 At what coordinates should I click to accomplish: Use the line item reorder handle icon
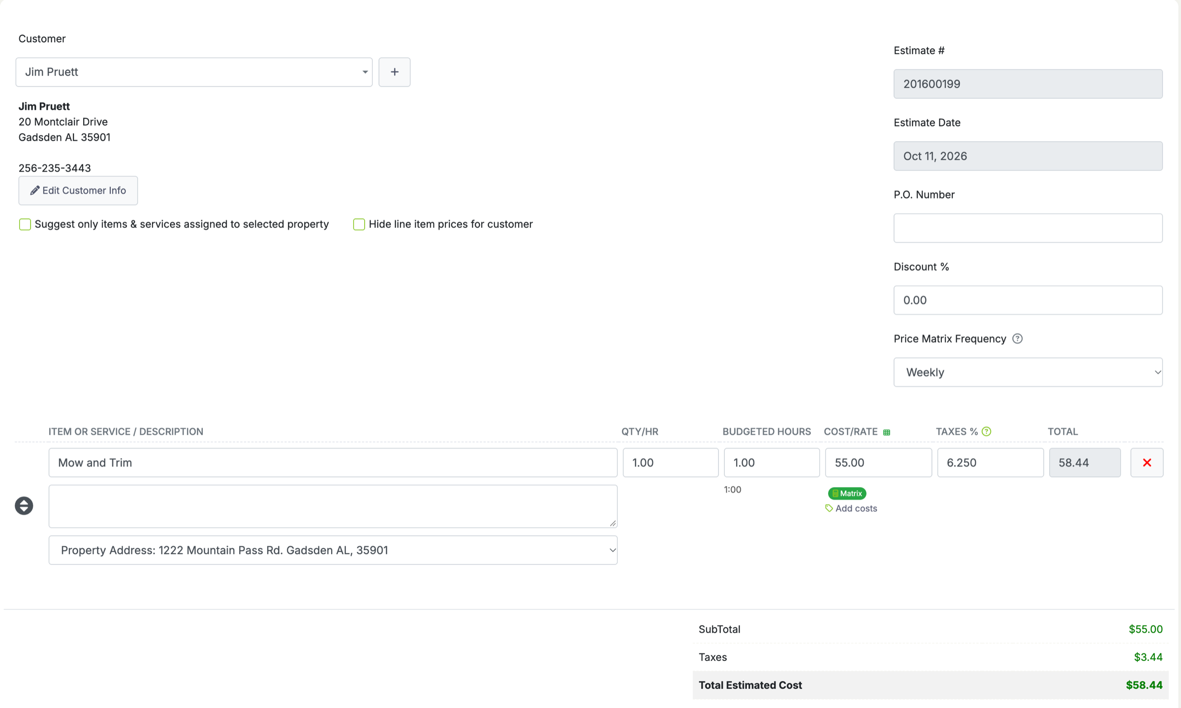pyautogui.click(x=24, y=505)
